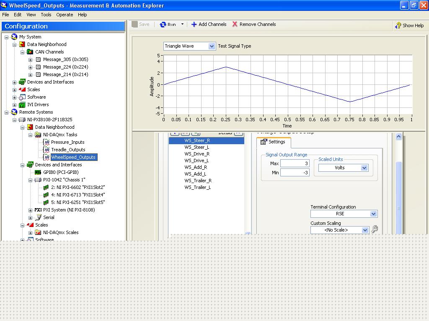Click the PXI-1042 chassis icon
429x321 pixels.
[38, 180]
